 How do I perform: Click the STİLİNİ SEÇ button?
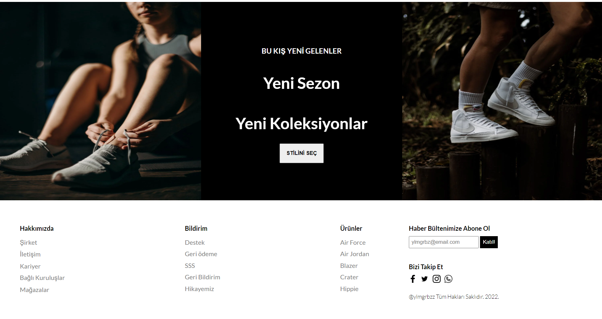point(301,153)
